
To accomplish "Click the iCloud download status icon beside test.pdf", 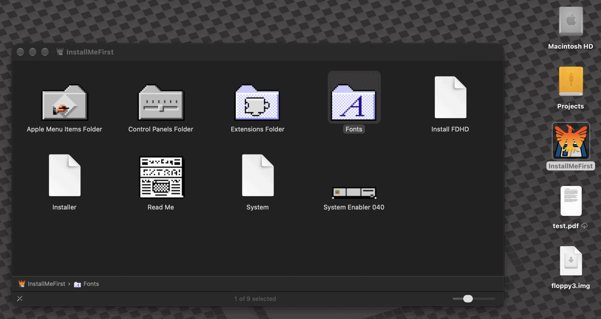I will coord(584,226).
